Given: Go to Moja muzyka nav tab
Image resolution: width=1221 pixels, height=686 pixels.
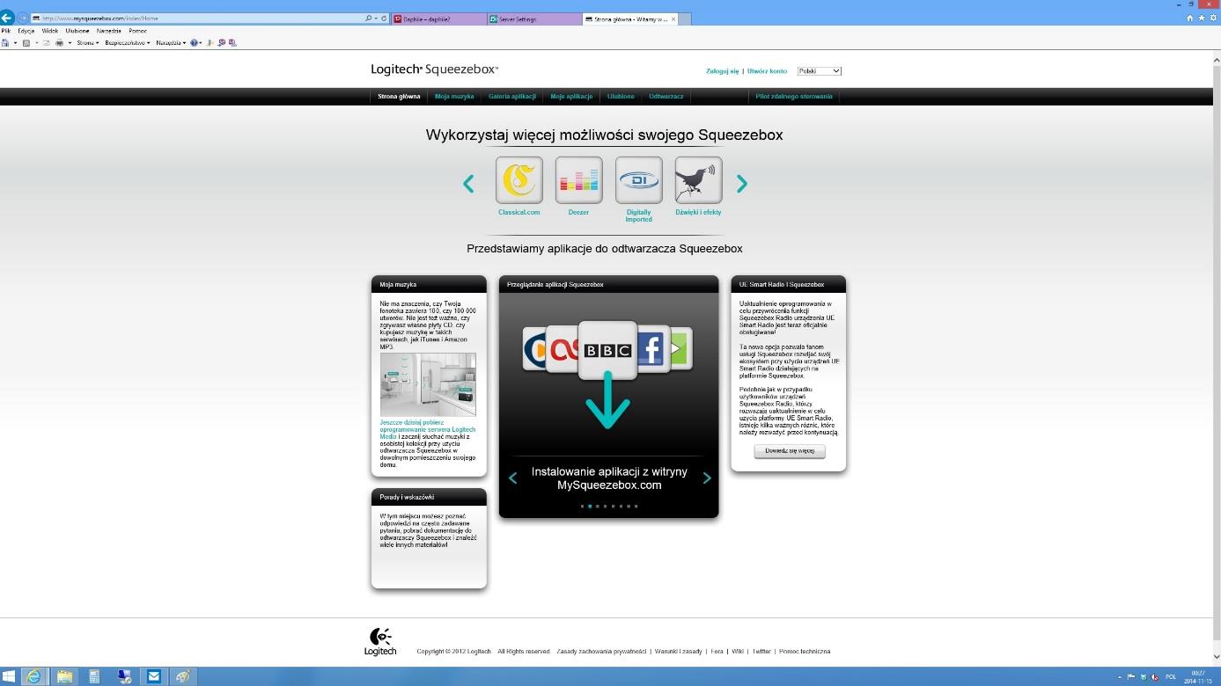Looking at the screenshot, I should tap(454, 97).
